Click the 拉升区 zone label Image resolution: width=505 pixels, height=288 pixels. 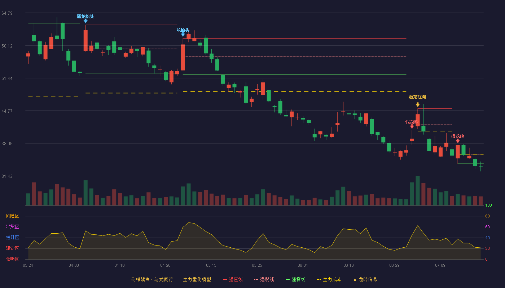coord(12,238)
